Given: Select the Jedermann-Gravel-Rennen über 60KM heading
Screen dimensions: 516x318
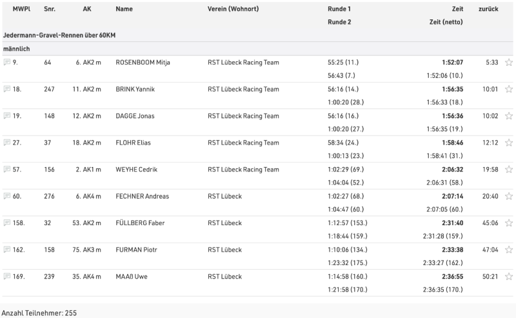Looking at the screenshot, I should tap(59, 35).
